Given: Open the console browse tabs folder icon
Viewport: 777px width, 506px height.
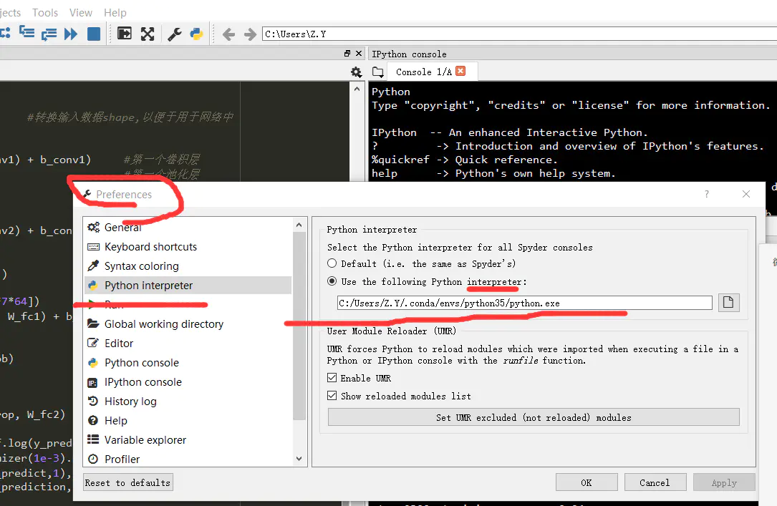Looking at the screenshot, I should point(377,72).
